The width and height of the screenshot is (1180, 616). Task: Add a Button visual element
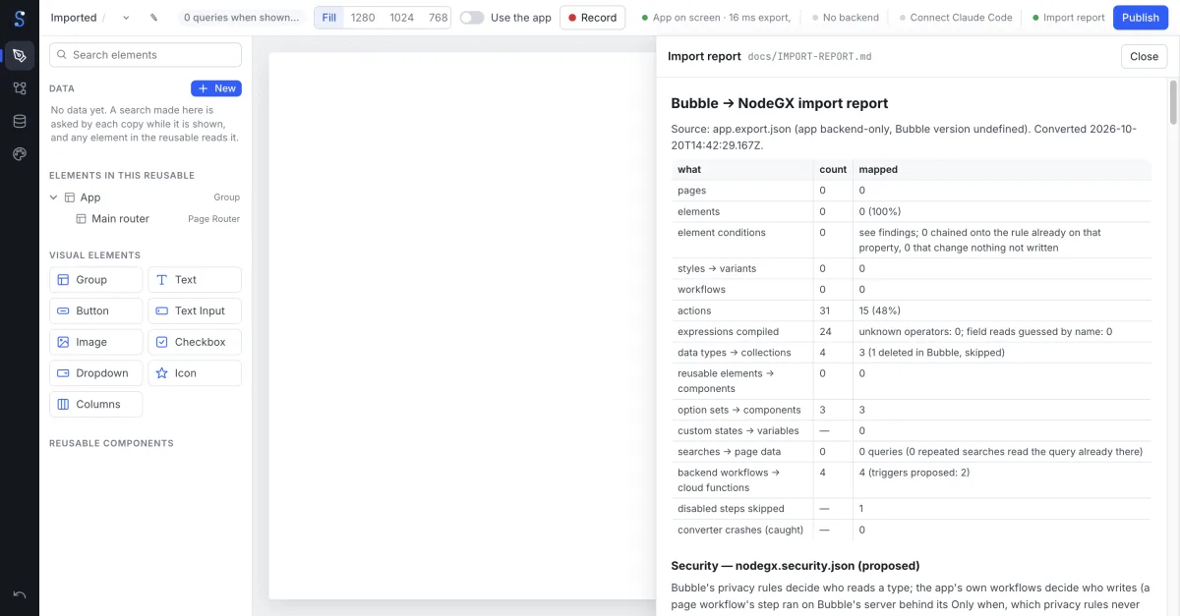click(x=95, y=310)
